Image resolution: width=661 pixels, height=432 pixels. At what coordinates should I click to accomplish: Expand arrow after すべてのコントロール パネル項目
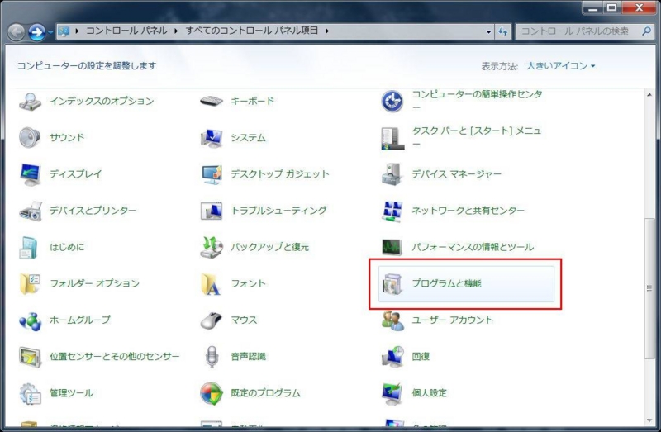(x=327, y=31)
